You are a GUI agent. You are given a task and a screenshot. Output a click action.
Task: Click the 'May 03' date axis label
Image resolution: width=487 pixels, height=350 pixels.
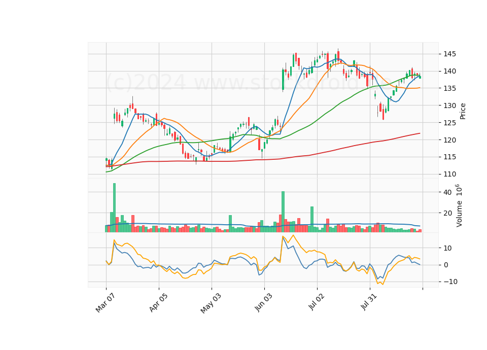point(211,303)
